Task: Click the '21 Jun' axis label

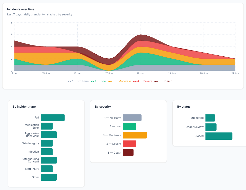Action: (x=235, y=73)
